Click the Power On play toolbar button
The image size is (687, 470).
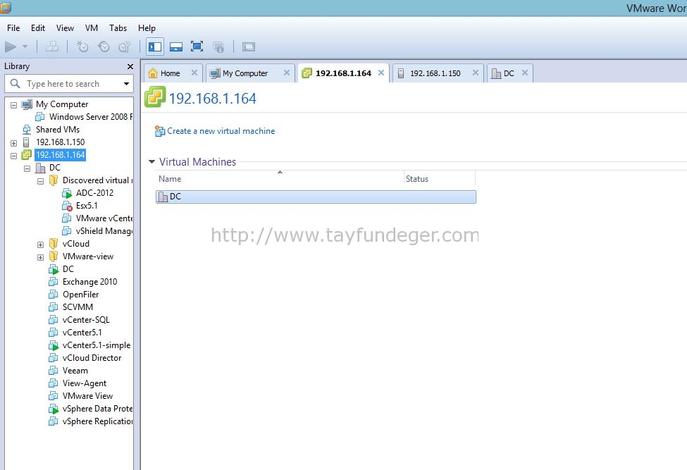[x=11, y=47]
